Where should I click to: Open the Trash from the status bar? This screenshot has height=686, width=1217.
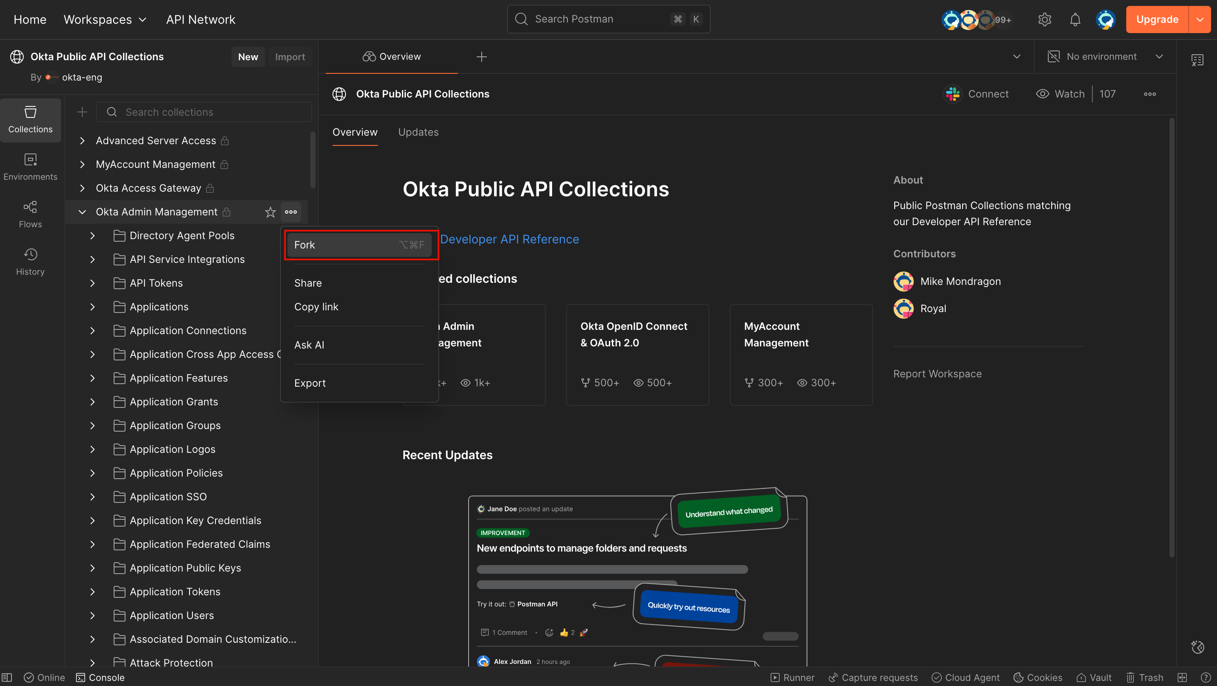tap(1145, 677)
